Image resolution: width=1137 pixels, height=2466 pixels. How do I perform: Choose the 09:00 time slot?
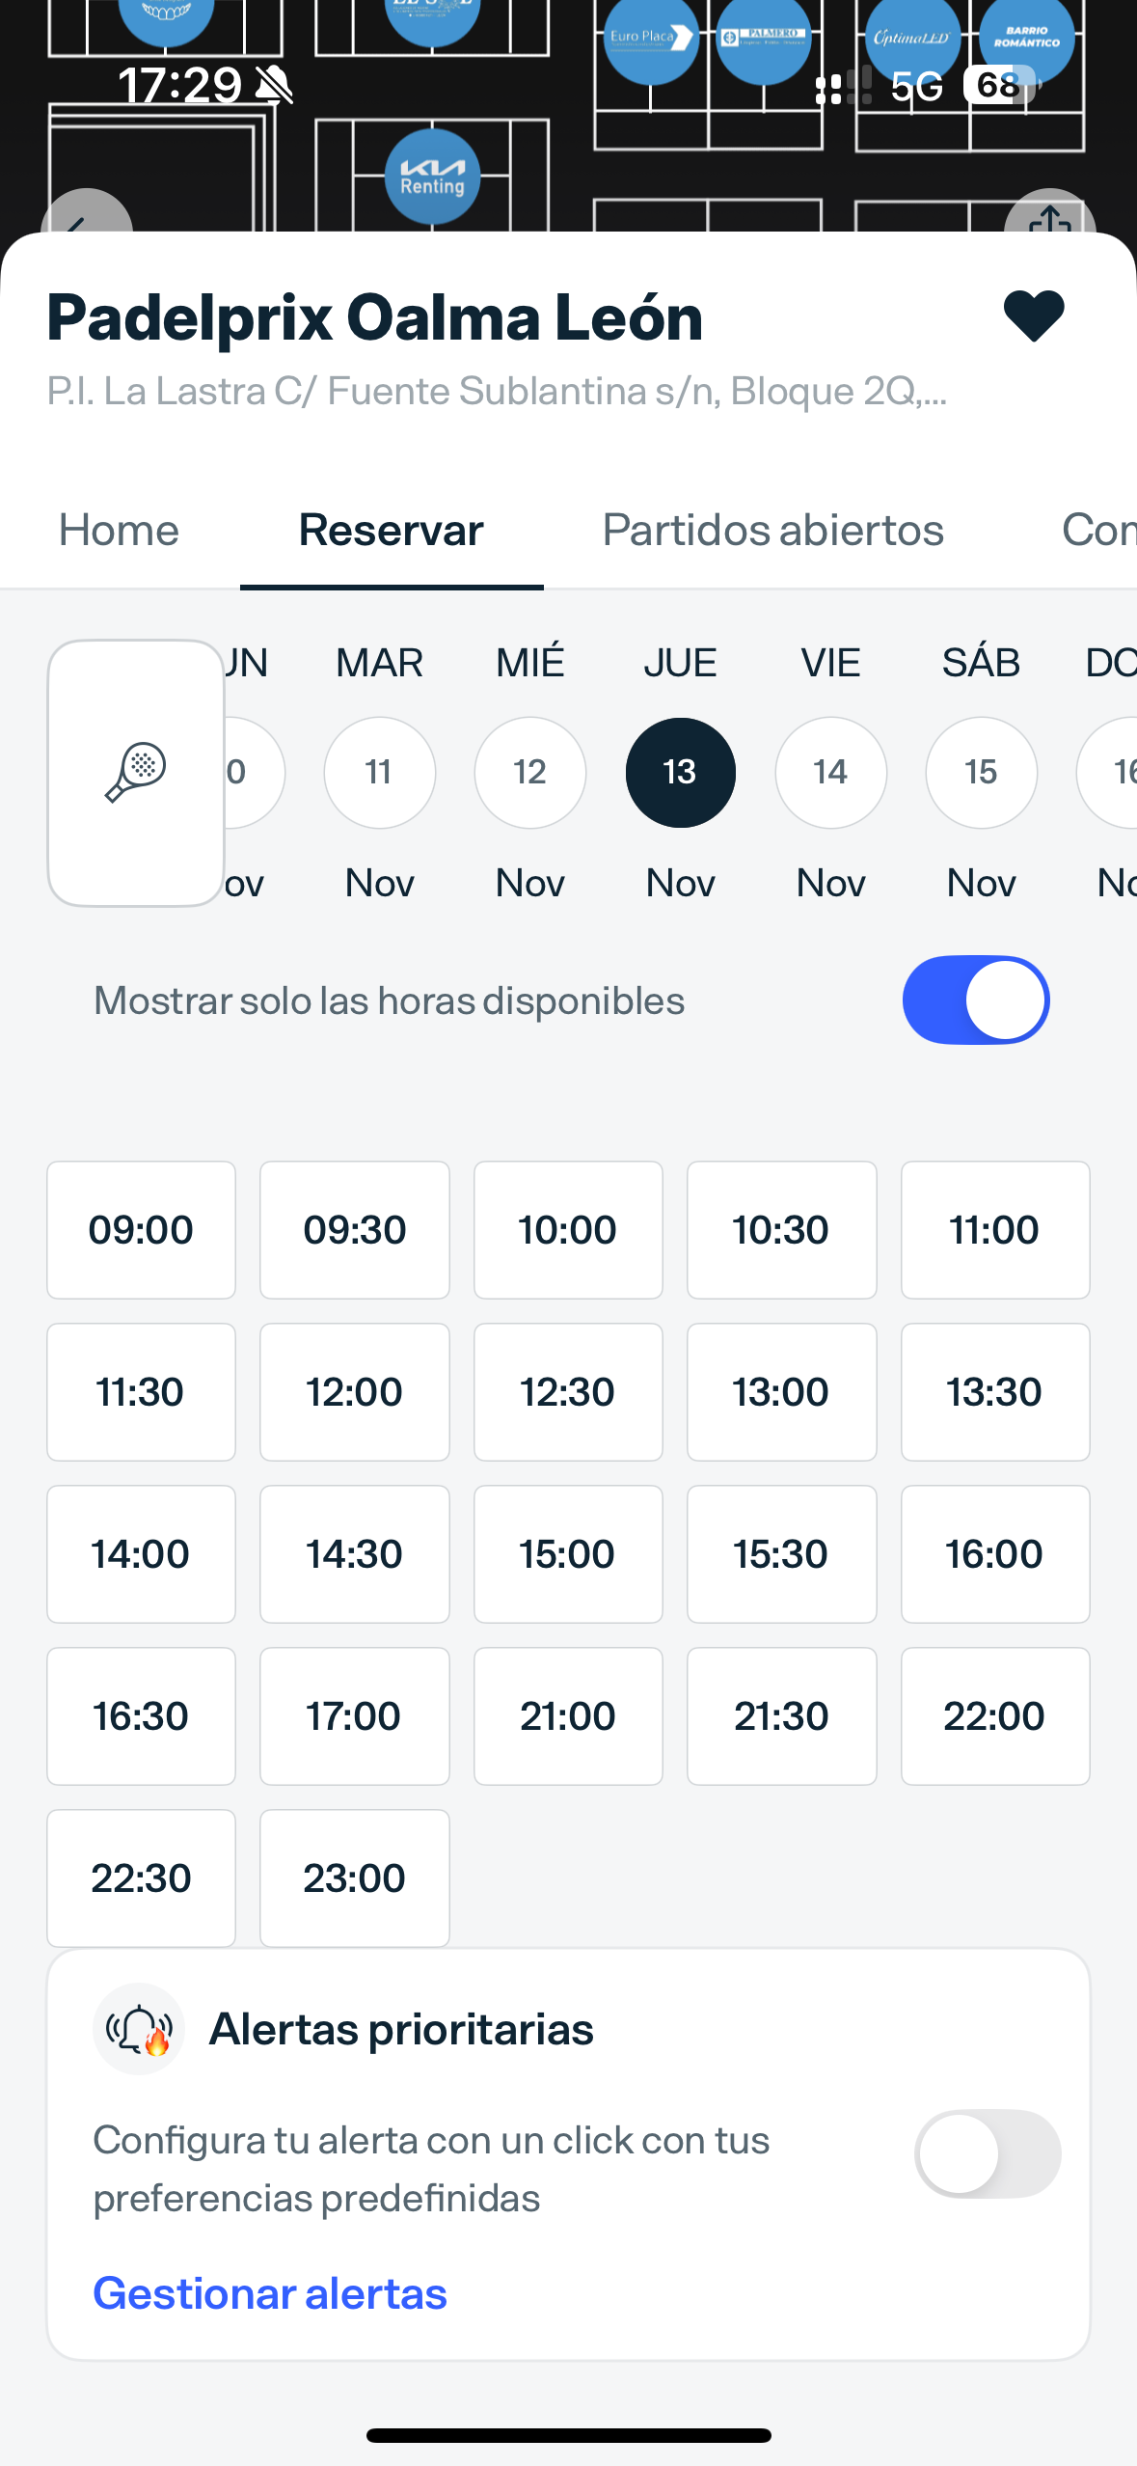click(141, 1230)
